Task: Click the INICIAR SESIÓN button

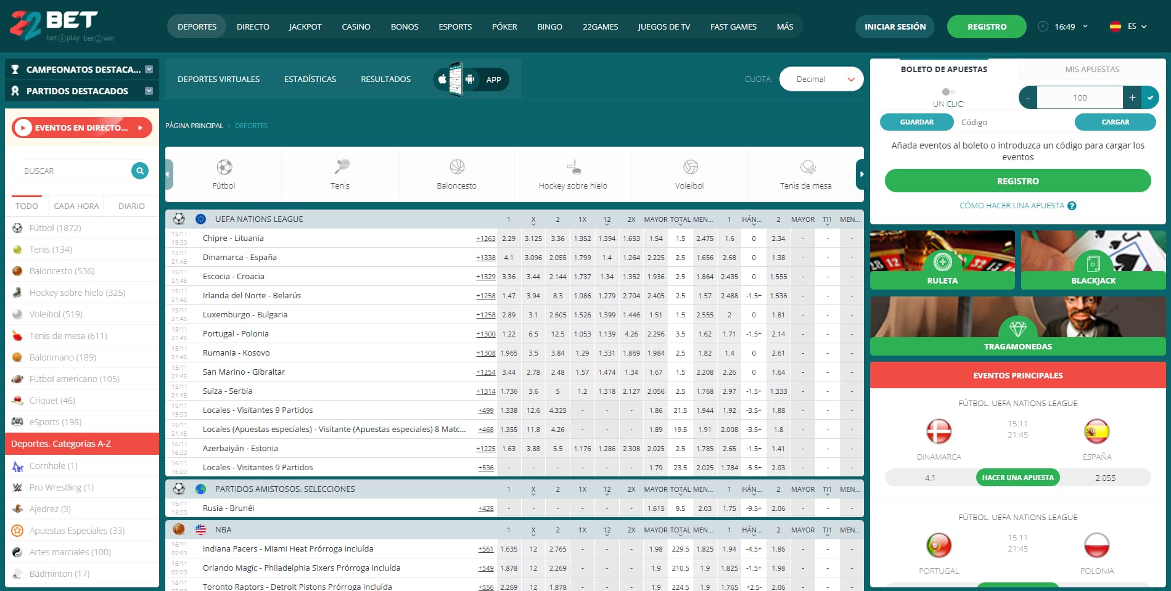Action: pos(895,26)
